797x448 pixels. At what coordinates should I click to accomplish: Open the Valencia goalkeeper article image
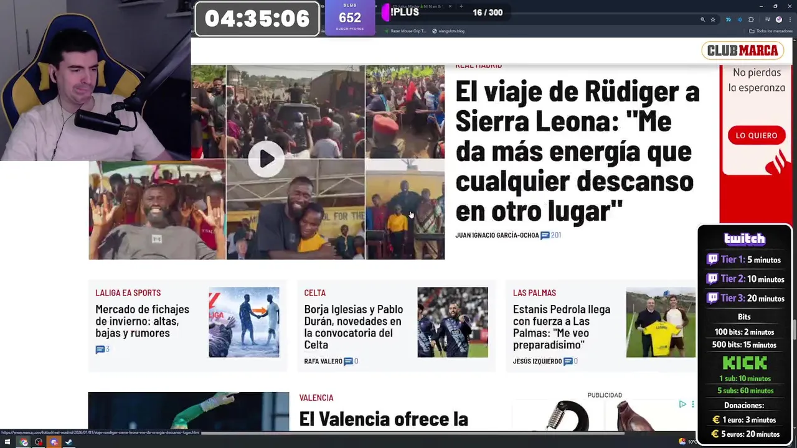pyautogui.click(x=189, y=411)
